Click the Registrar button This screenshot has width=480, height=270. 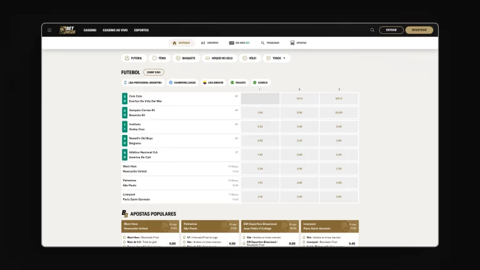click(x=419, y=30)
